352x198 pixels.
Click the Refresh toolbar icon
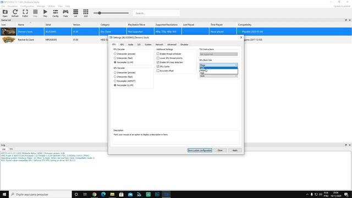coord(15,13)
